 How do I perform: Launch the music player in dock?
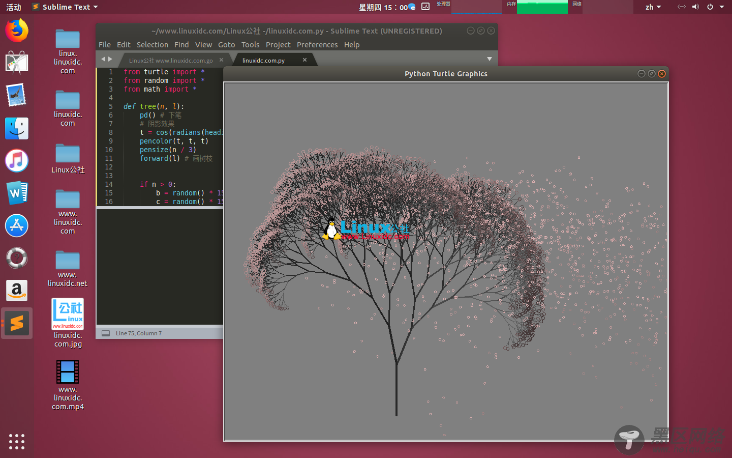pyautogui.click(x=17, y=161)
